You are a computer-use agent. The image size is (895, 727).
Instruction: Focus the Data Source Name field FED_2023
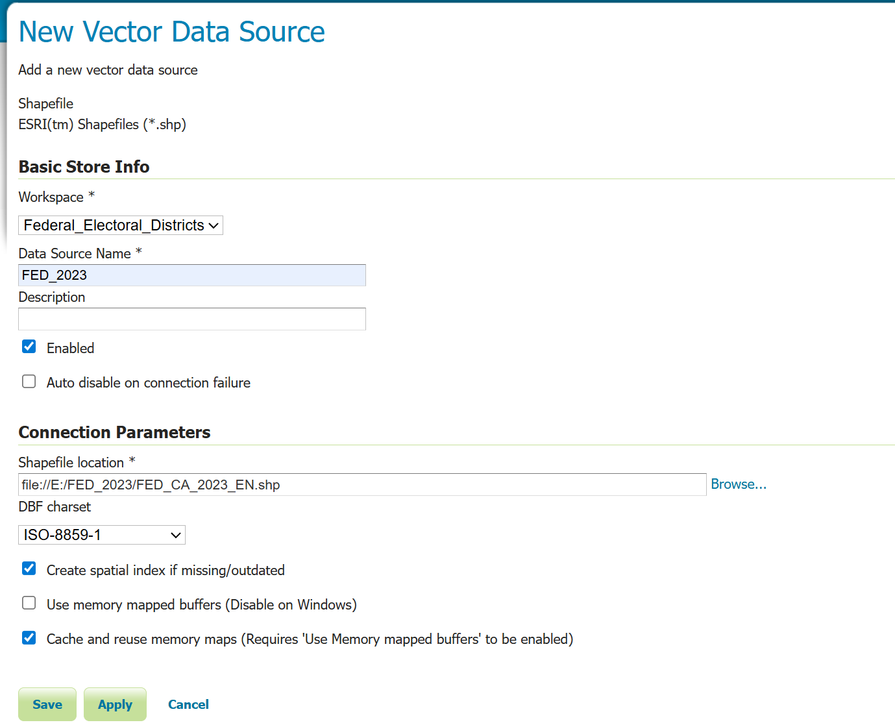pos(192,275)
